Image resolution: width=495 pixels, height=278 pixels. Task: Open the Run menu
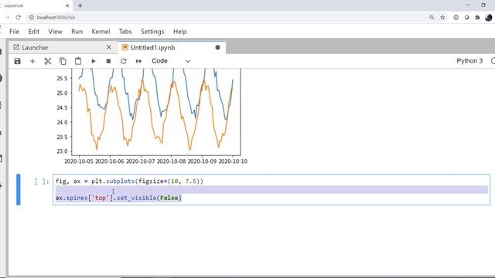77,32
